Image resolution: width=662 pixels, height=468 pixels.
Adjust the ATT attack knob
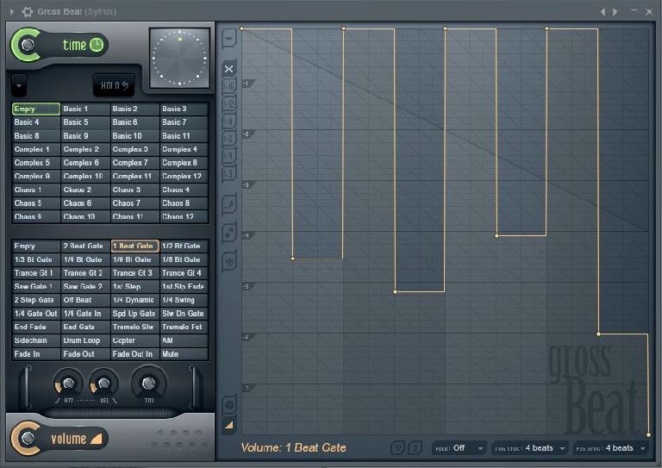tap(68, 384)
